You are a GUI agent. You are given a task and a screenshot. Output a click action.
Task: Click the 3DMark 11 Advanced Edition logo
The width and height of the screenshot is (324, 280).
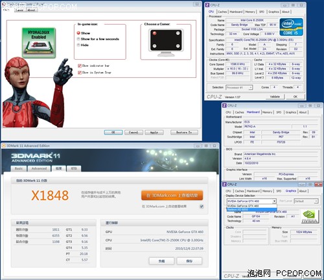36,157
